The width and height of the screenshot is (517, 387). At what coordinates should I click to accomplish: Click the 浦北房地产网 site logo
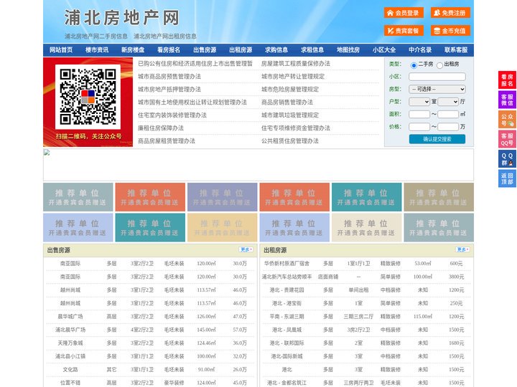tap(121, 18)
